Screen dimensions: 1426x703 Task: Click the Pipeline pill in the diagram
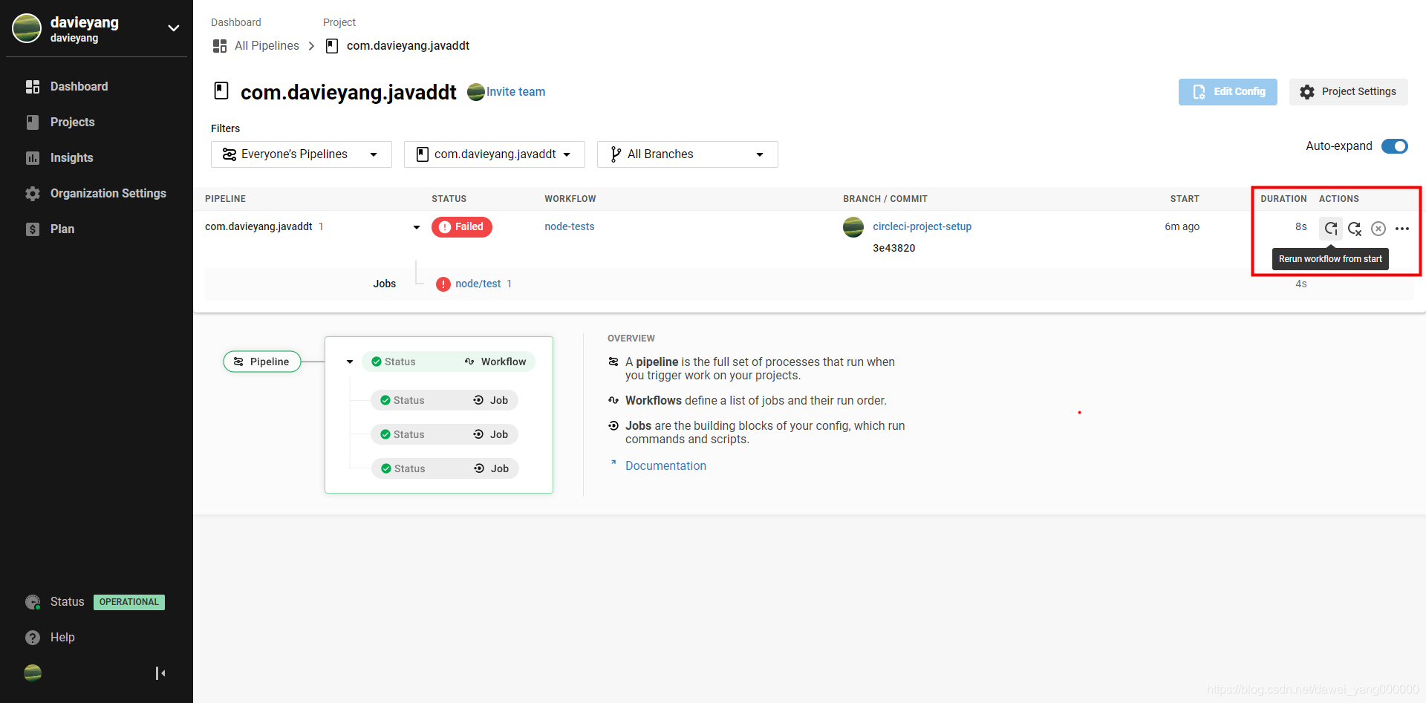click(x=262, y=362)
